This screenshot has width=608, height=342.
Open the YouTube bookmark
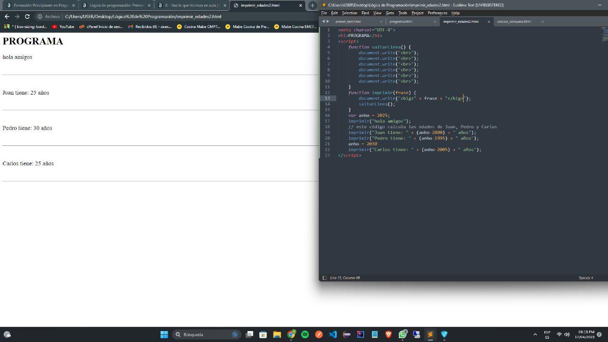coord(63,27)
